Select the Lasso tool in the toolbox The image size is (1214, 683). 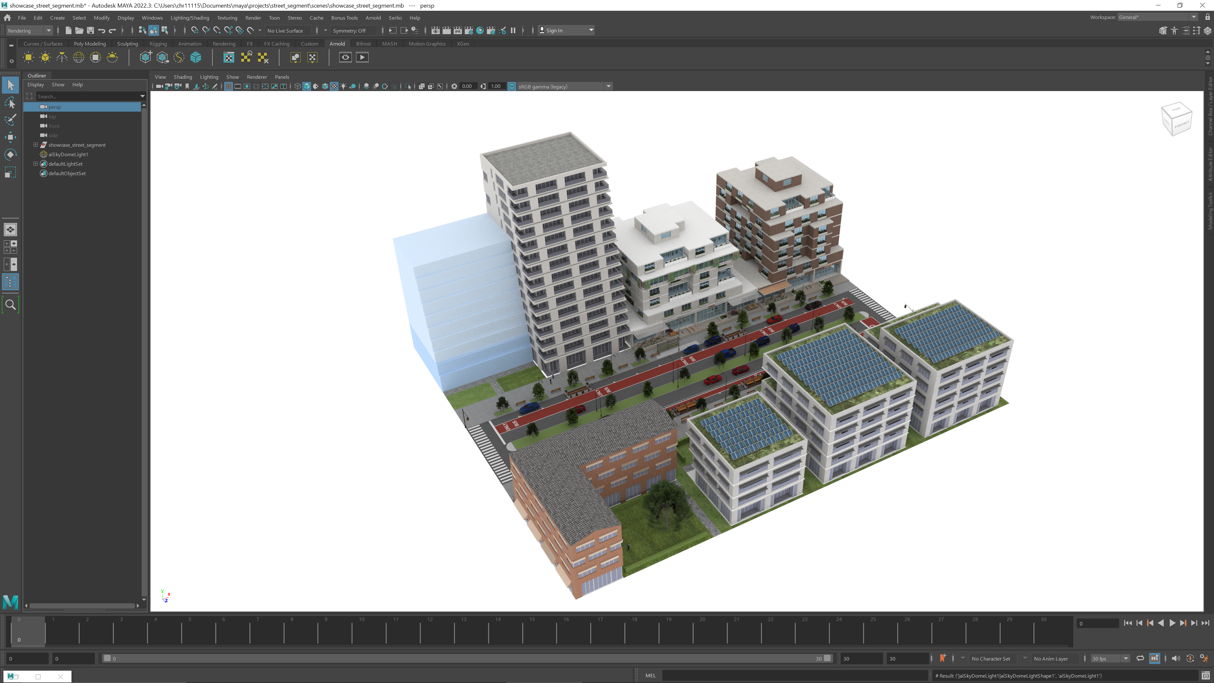coord(10,103)
